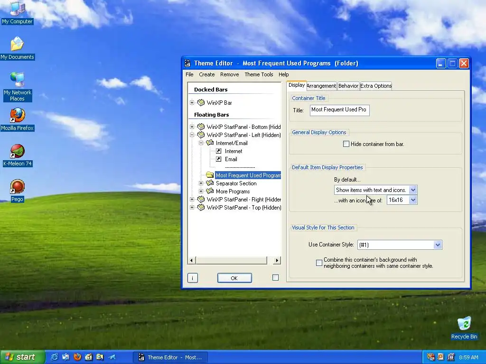Click Separator Section folder icon
Screen dimensions: 486x364
(x=210, y=183)
